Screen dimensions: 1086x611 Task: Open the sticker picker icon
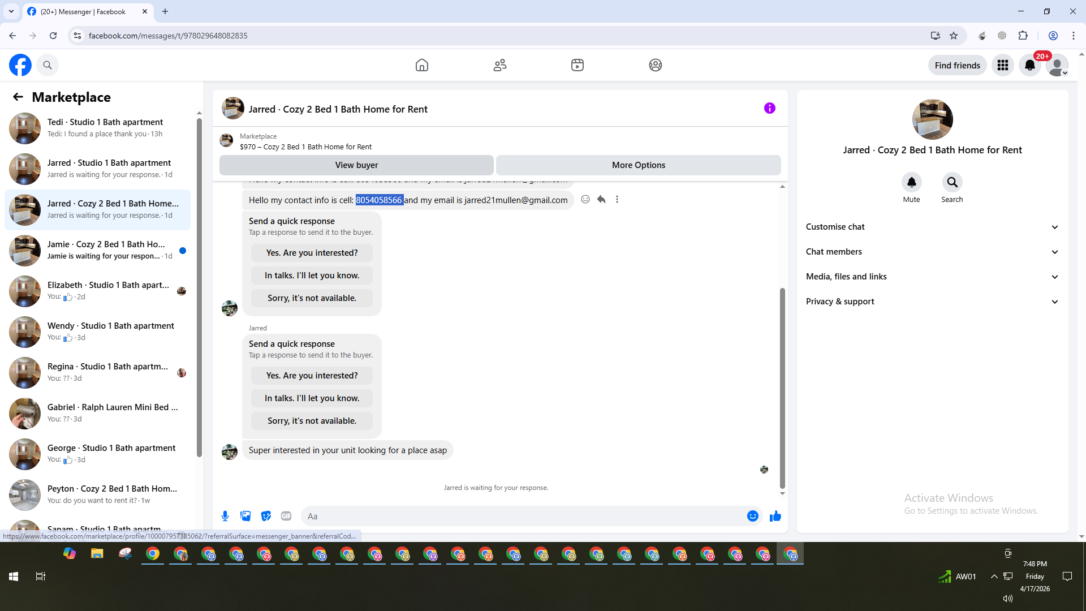pyautogui.click(x=266, y=516)
